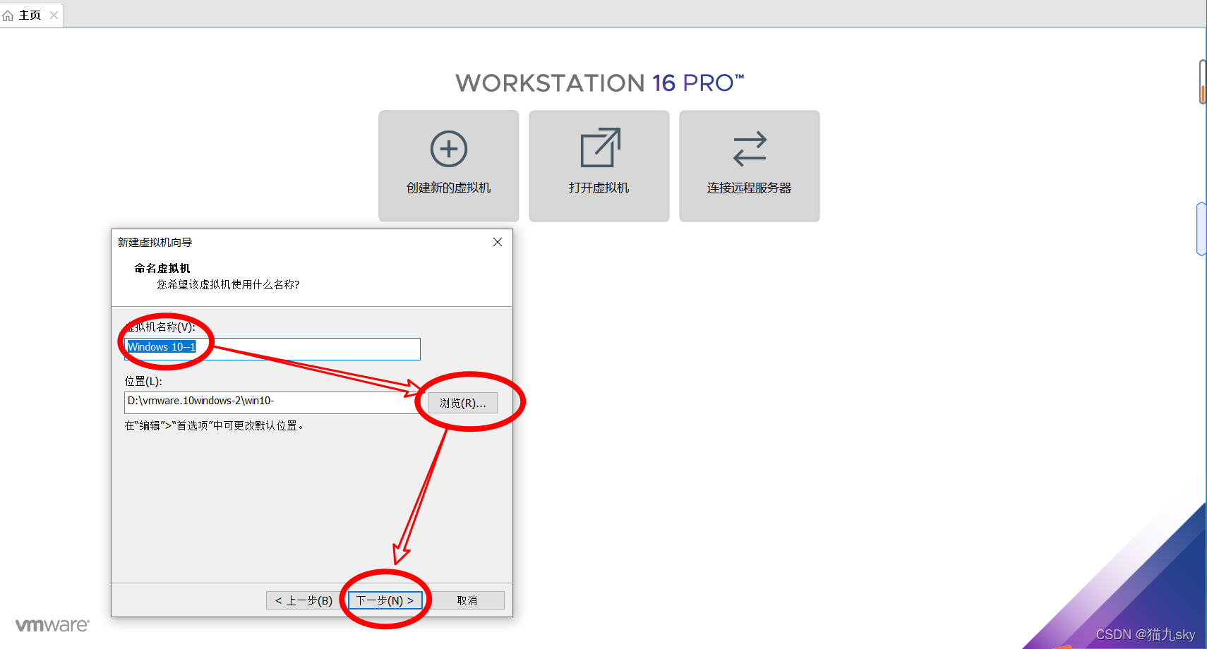Image resolution: width=1207 pixels, height=649 pixels.
Task: Click the vmware logo at bottom left
Action: (x=52, y=625)
